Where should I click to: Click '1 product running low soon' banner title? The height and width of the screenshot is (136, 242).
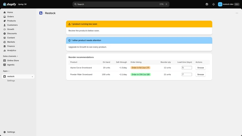pyautogui.click(x=84, y=24)
